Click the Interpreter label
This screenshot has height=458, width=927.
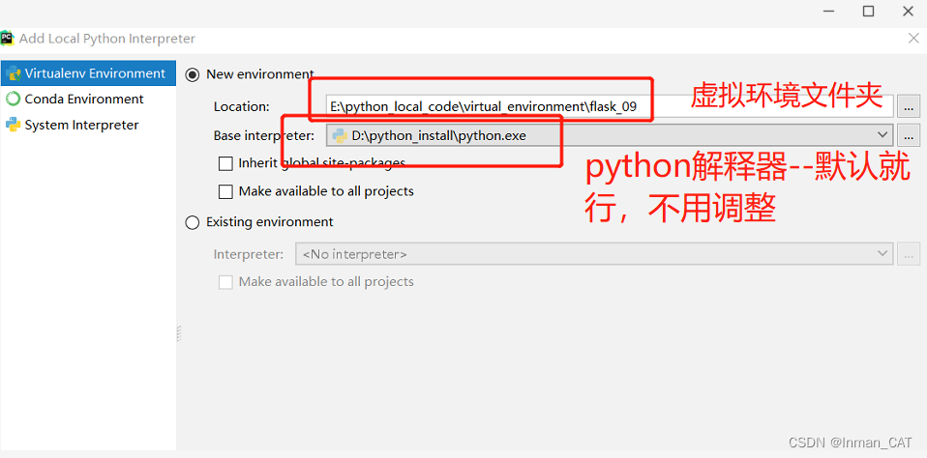pos(249,254)
